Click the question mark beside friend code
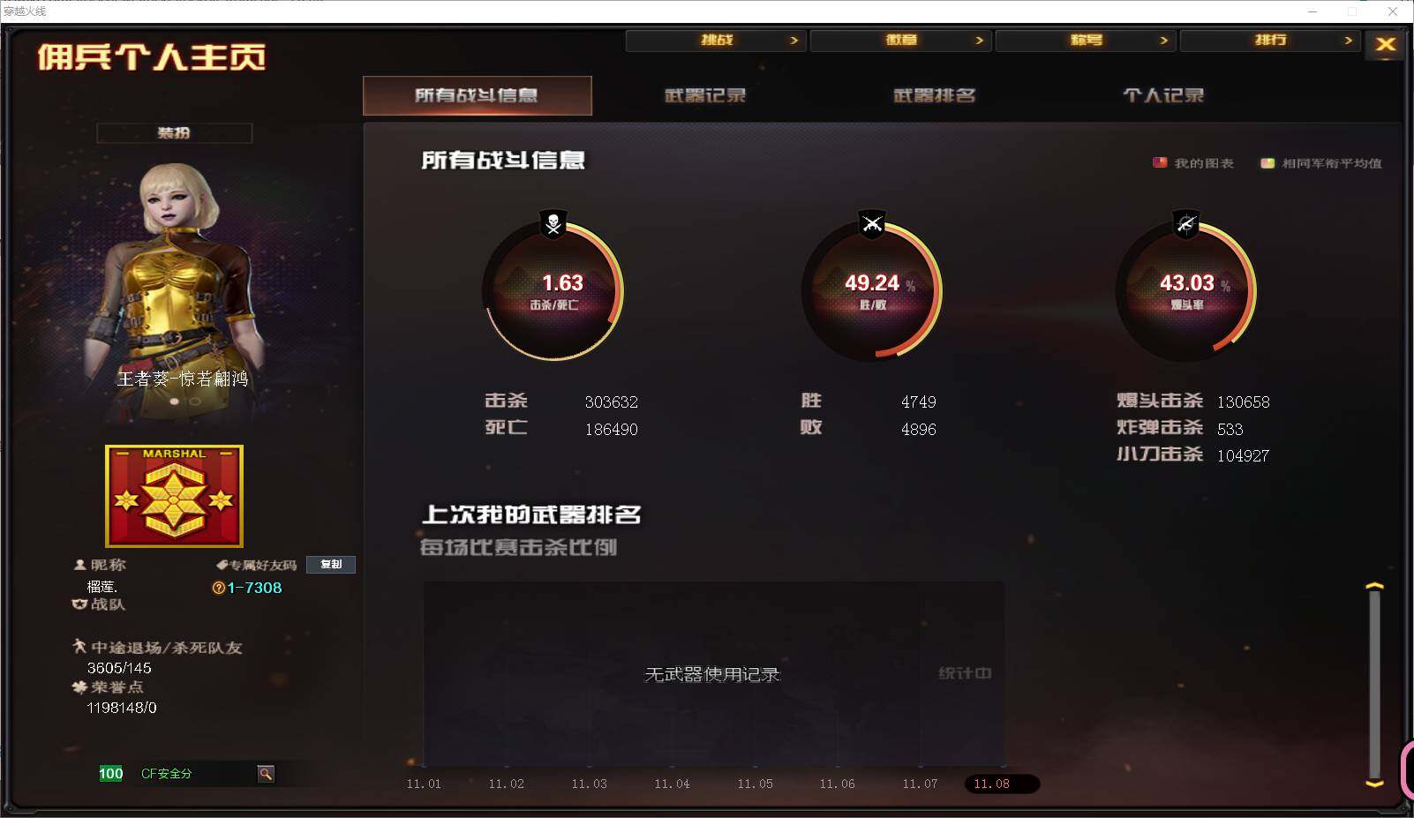The width and height of the screenshot is (1414, 818). (218, 588)
